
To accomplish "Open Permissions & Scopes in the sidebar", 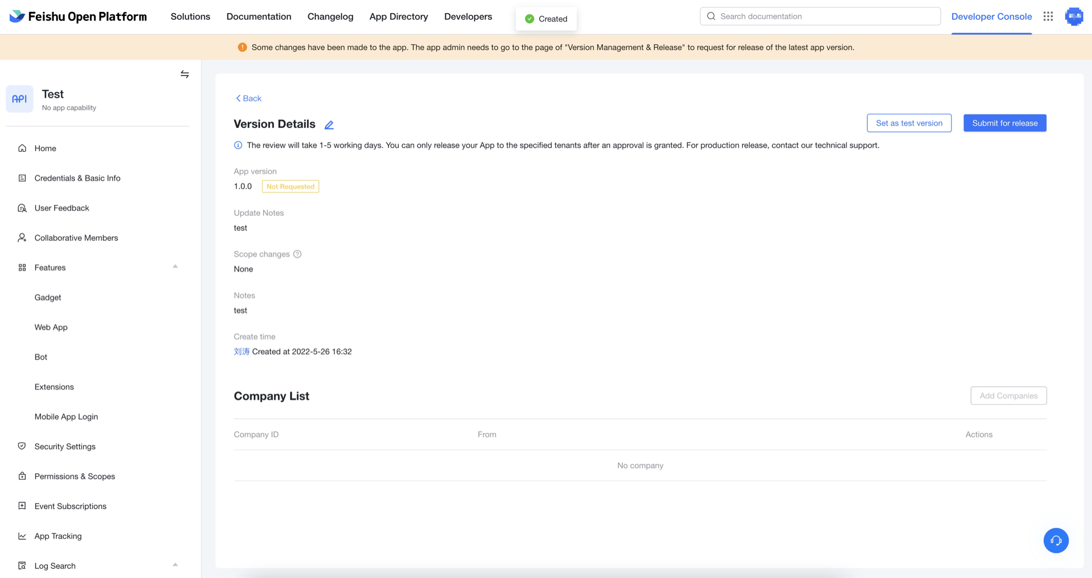I will pos(75,476).
